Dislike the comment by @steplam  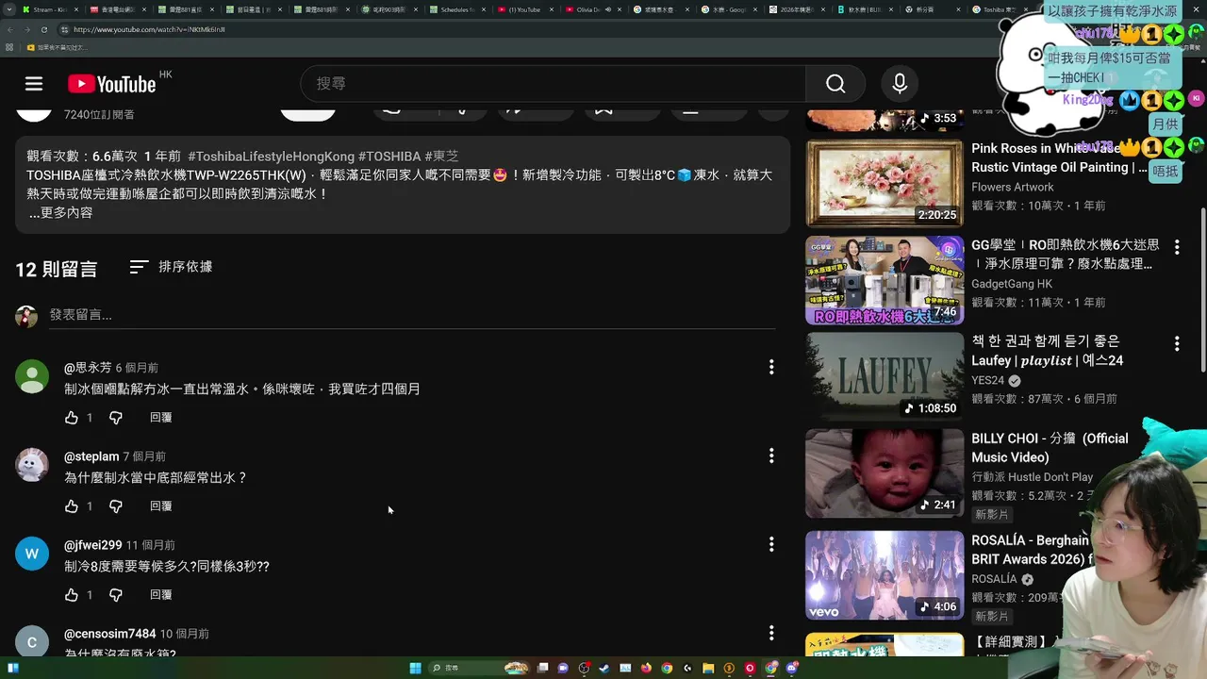(x=116, y=506)
